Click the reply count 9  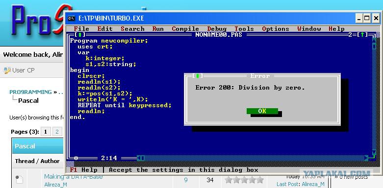click(x=186, y=180)
